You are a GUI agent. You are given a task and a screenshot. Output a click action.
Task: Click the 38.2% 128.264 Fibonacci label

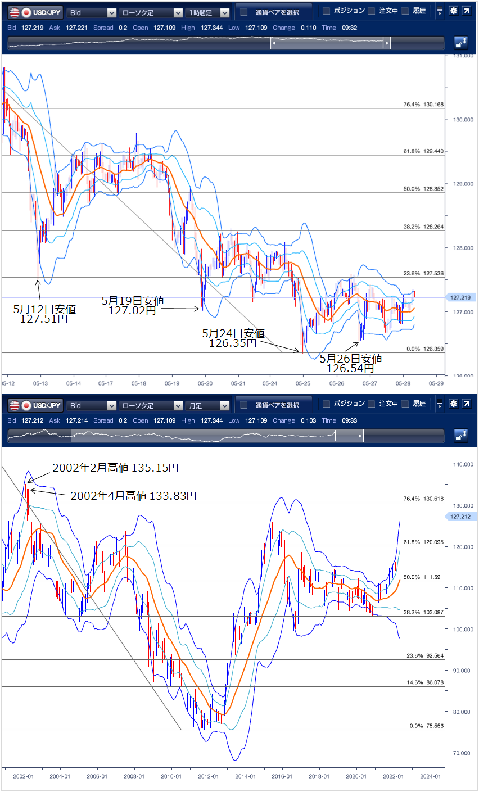pyautogui.click(x=424, y=227)
